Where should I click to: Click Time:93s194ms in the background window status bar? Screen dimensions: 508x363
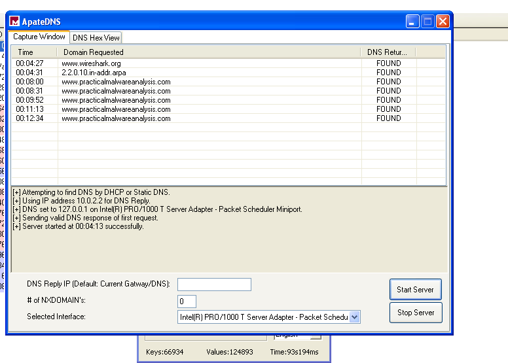pos(294,352)
